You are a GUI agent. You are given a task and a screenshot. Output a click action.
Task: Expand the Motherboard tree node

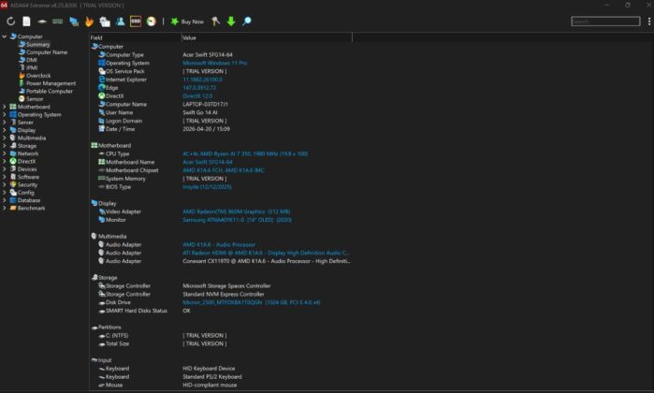click(4, 107)
